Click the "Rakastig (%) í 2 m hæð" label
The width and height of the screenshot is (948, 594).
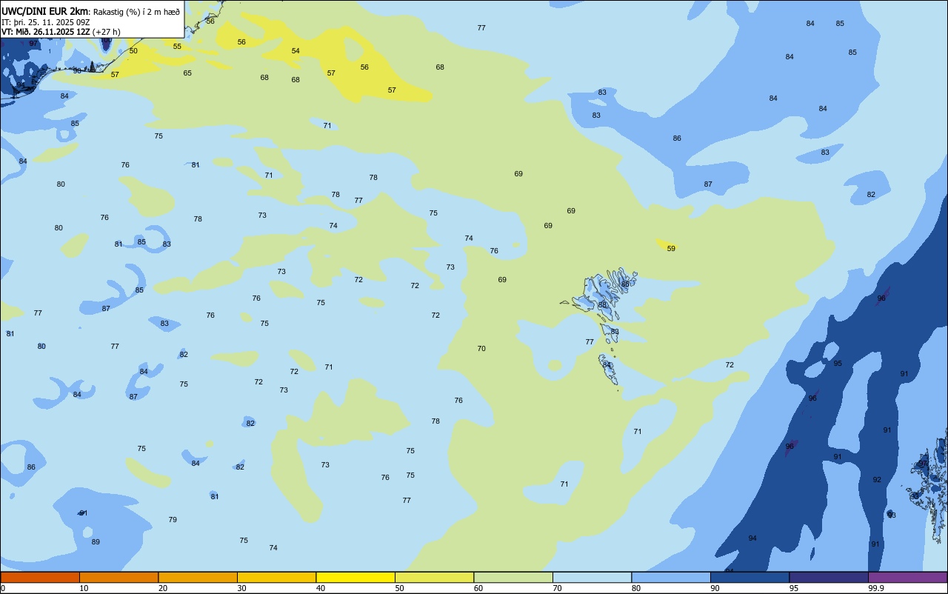point(136,11)
